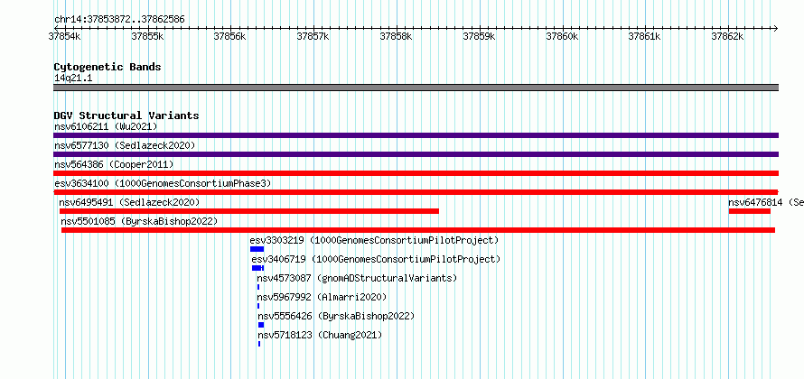Click the red bar beneath nsv6495491
The height and width of the screenshot is (379, 804).
click(249, 211)
